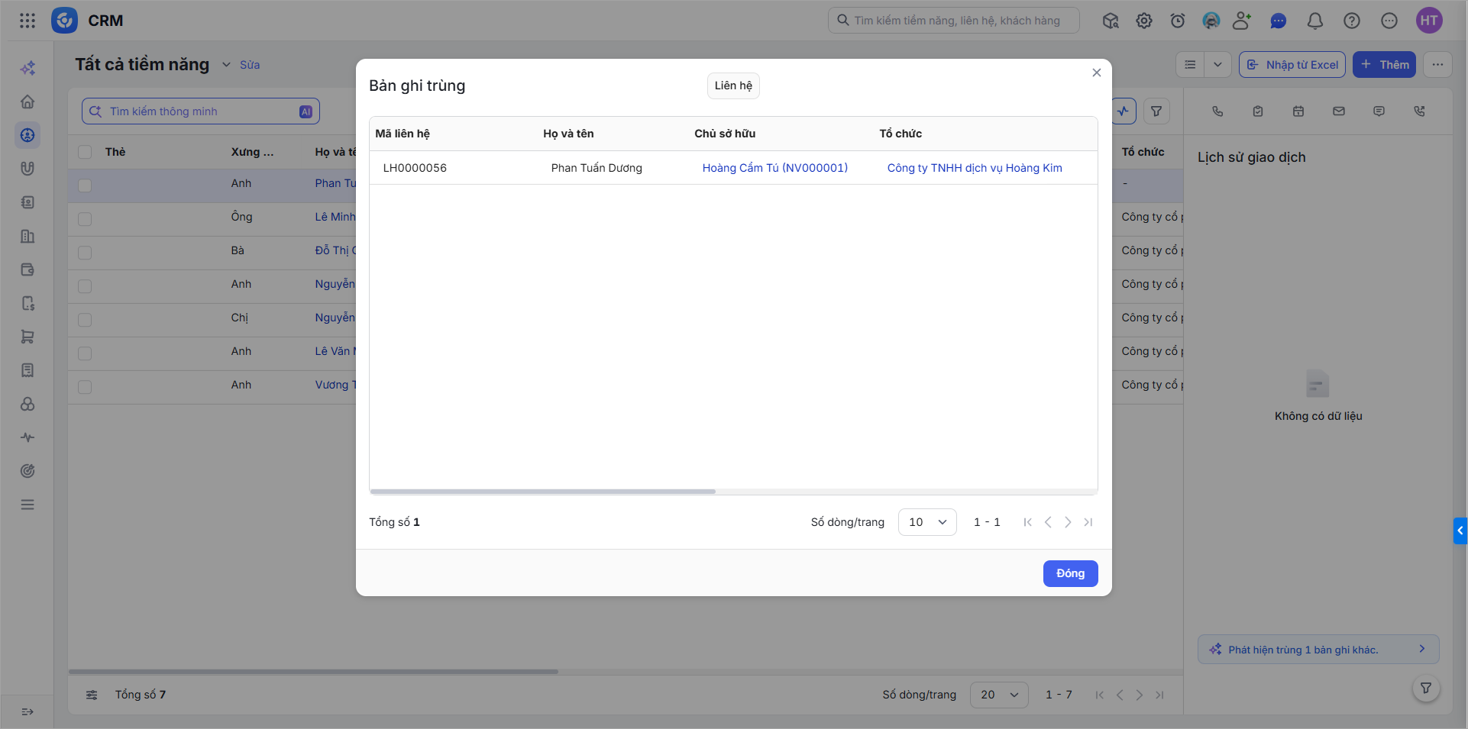Expand the Tất cả tiềm năng view chevron

[226, 65]
